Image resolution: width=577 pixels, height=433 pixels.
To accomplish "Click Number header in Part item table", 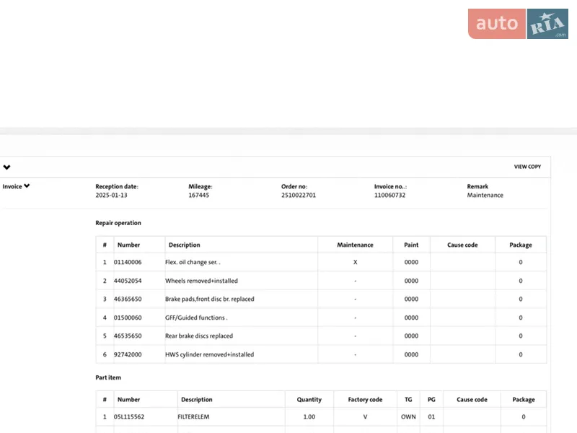I will click(x=128, y=400).
